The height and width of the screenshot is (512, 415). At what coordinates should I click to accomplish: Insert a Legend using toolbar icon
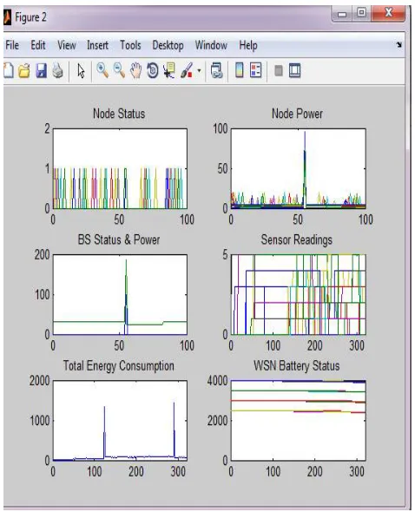point(255,70)
